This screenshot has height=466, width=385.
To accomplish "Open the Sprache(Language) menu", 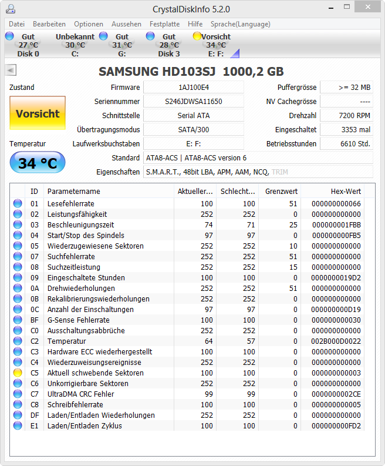I will [241, 24].
